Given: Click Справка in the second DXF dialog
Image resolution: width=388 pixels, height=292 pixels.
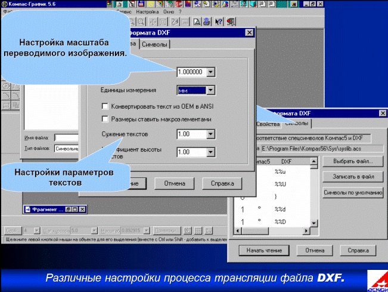Looking at the screenshot, I should pyautogui.click(x=358, y=250).
